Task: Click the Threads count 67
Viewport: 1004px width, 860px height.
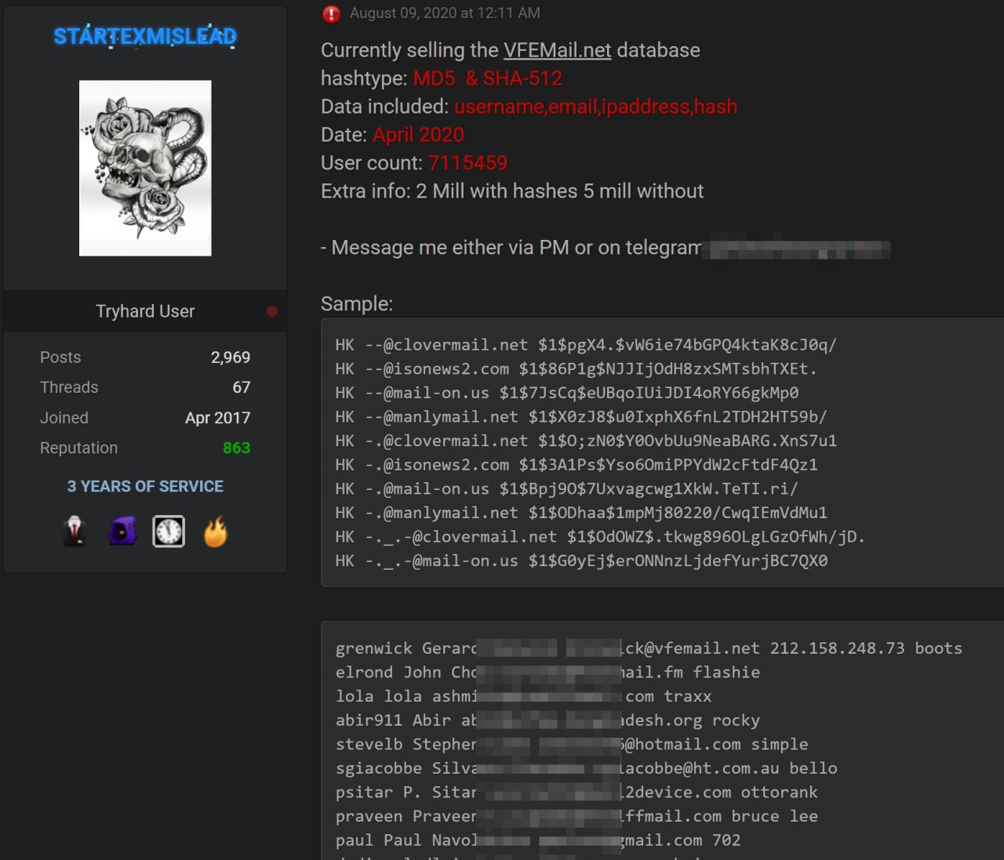Action: tap(242, 387)
